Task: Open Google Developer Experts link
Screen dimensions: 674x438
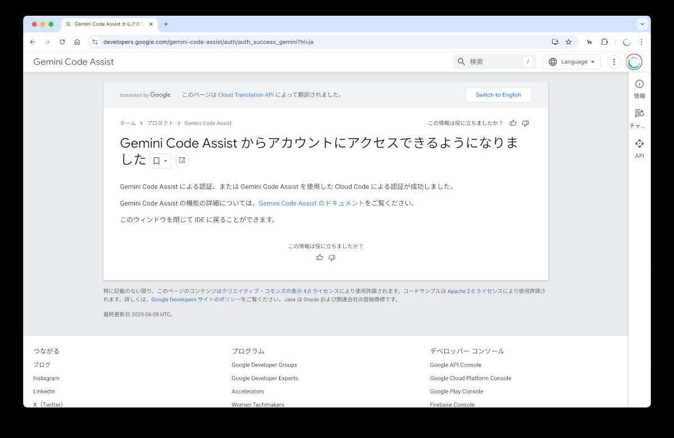Action: pos(265,378)
